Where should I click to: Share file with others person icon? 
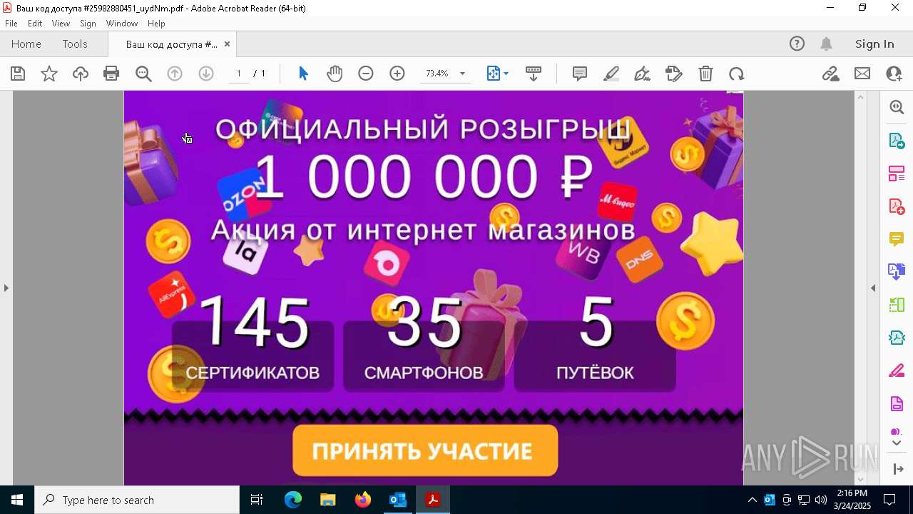[x=894, y=74]
